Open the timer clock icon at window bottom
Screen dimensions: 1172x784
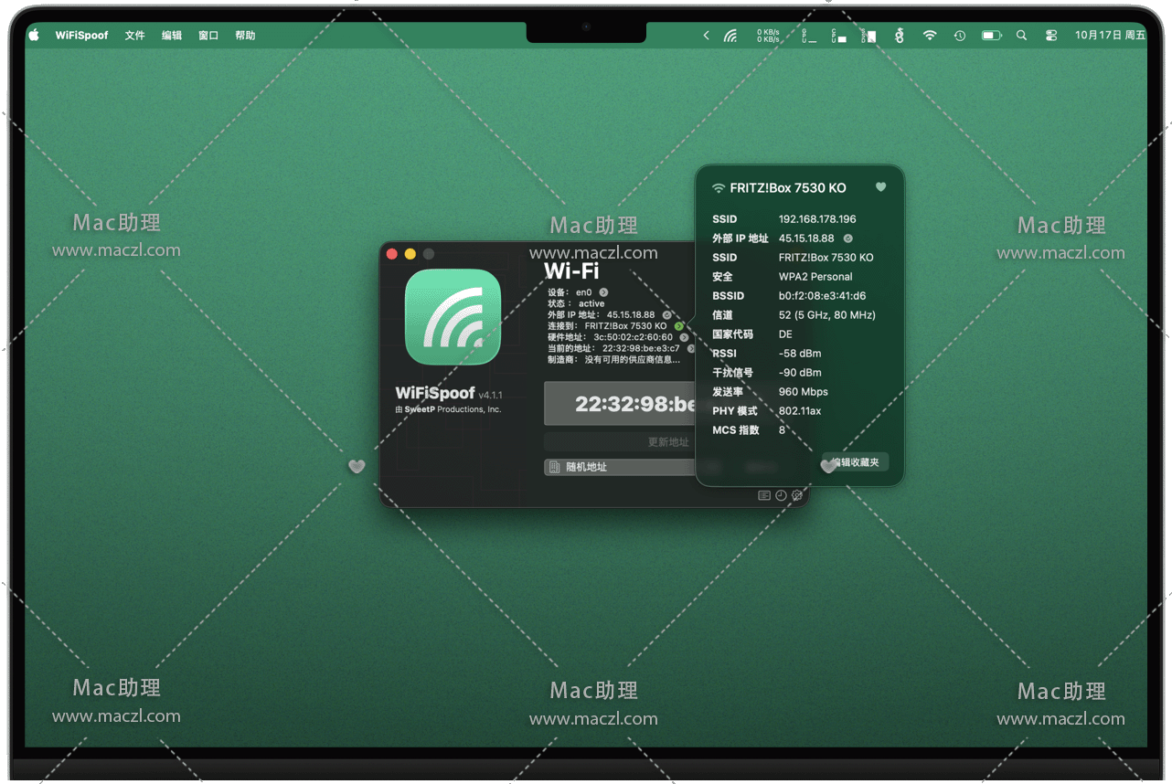point(781,495)
